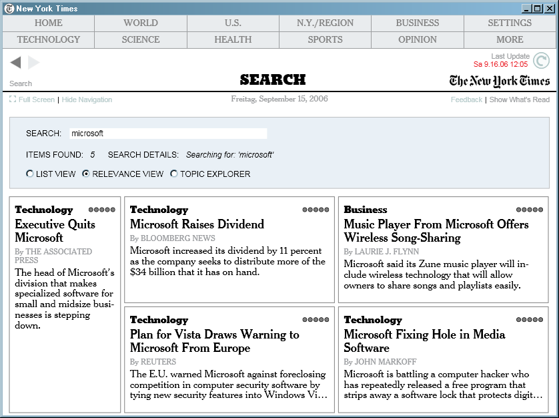Click byline By REUTERS
The height and width of the screenshot is (418, 559).
[153, 362]
